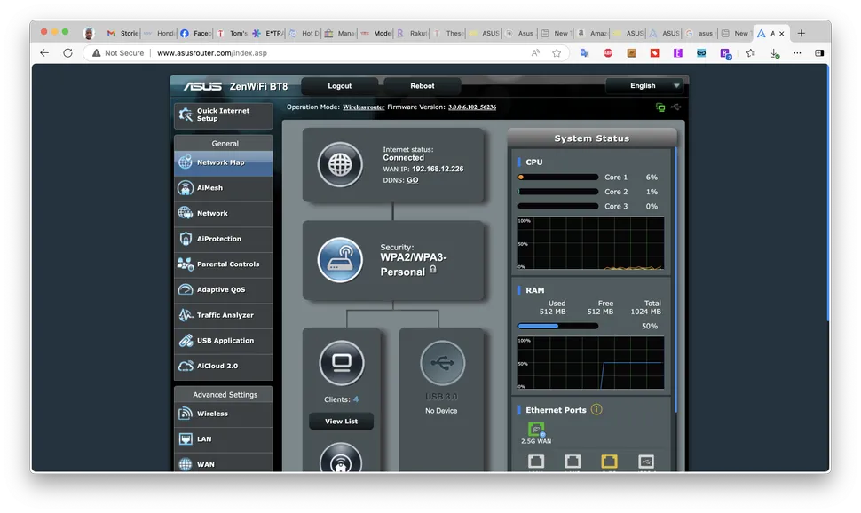Image resolution: width=861 pixels, height=513 pixels.
Task: Click the wireless router security icon
Action: (340, 260)
